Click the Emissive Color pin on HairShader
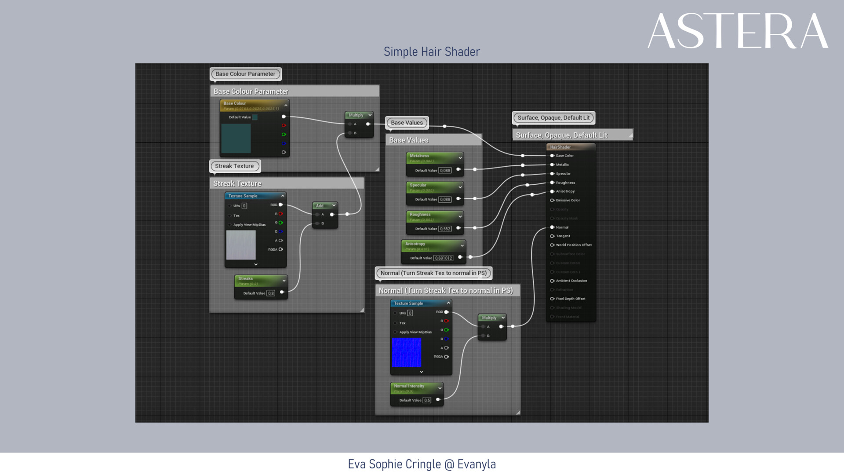 [x=552, y=200]
